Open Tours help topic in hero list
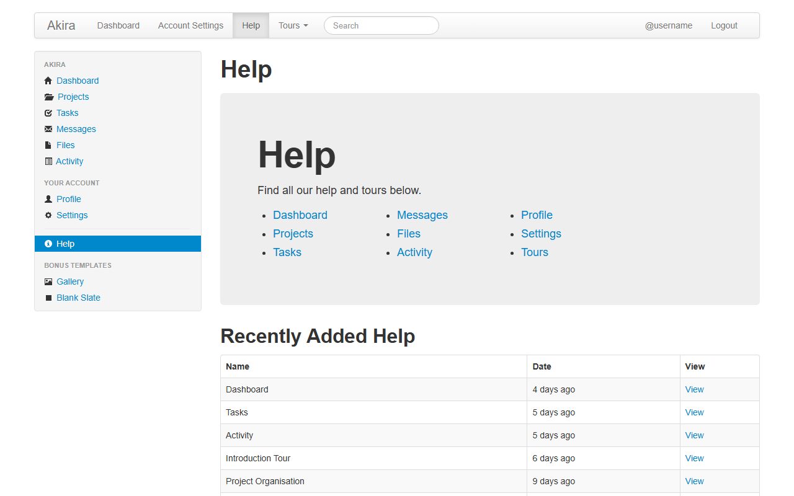Image resolution: width=794 pixels, height=496 pixels. click(535, 252)
